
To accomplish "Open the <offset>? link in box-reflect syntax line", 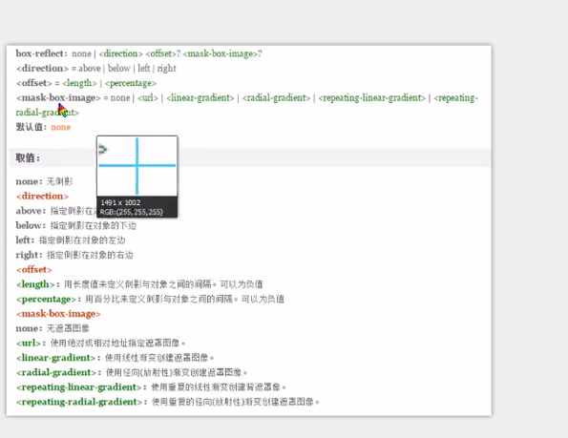I will click(163, 53).
